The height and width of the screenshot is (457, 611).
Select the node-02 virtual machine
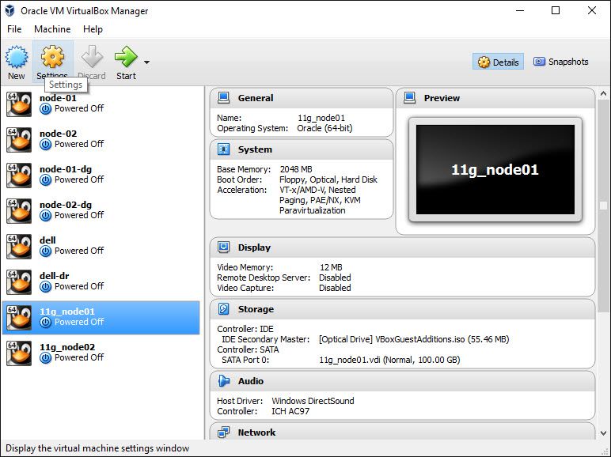point(101,140)
